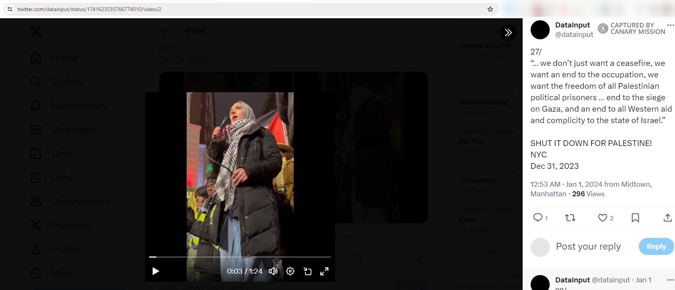Mute the video volume
Image resolution: width=675 pixels, height=290 pixels.
point(273,271)
